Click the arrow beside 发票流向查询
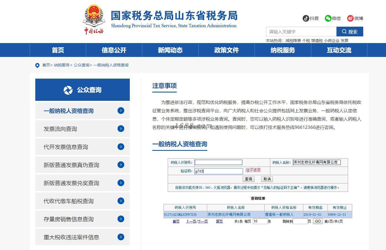The width and height of the screenshot is (386, 250). 121,129
